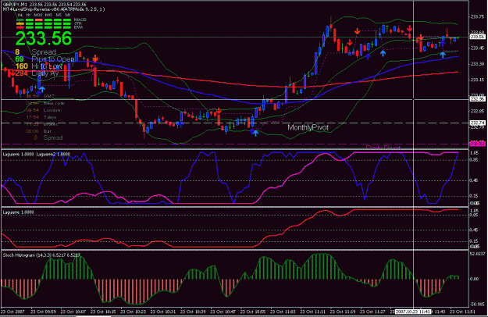This screenshot has height=317, width=488.
Task: Click the M1 timeframe column header in signal matrix
Action: click(68, 15)
